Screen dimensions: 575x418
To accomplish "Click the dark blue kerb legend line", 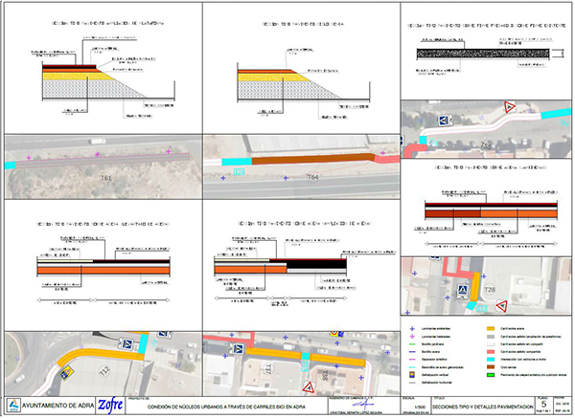I will pyautogui.click(x=412, y=352).
